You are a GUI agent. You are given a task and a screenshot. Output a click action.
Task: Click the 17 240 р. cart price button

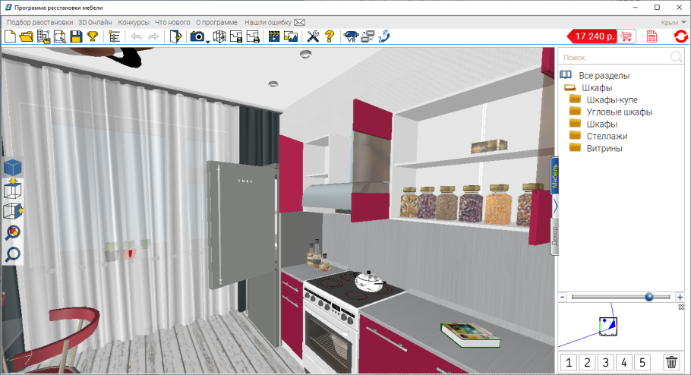601,36
